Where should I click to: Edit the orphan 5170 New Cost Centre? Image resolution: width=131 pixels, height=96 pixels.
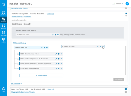point(53,35)
